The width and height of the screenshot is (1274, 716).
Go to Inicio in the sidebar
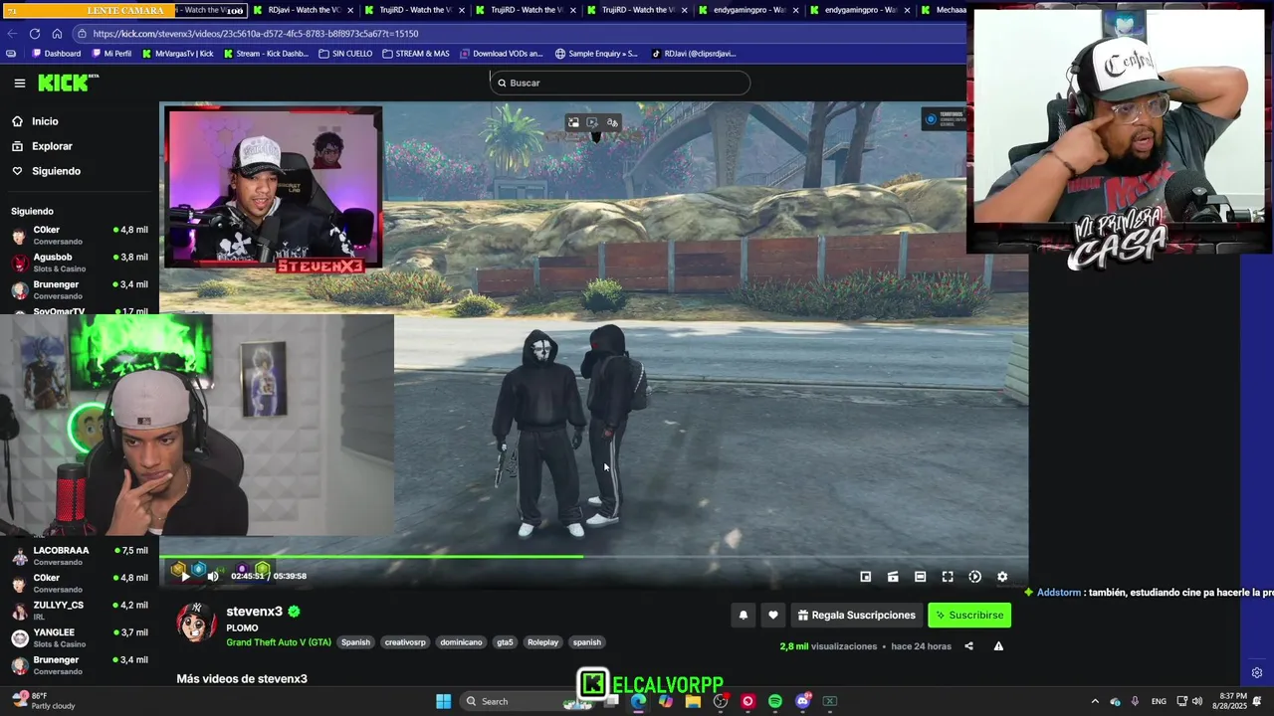tap(80, 121)
